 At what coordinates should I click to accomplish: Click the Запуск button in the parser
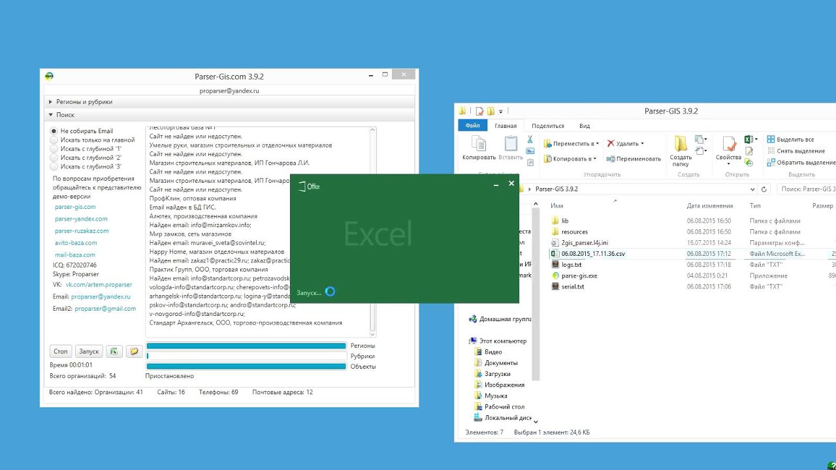89,351
